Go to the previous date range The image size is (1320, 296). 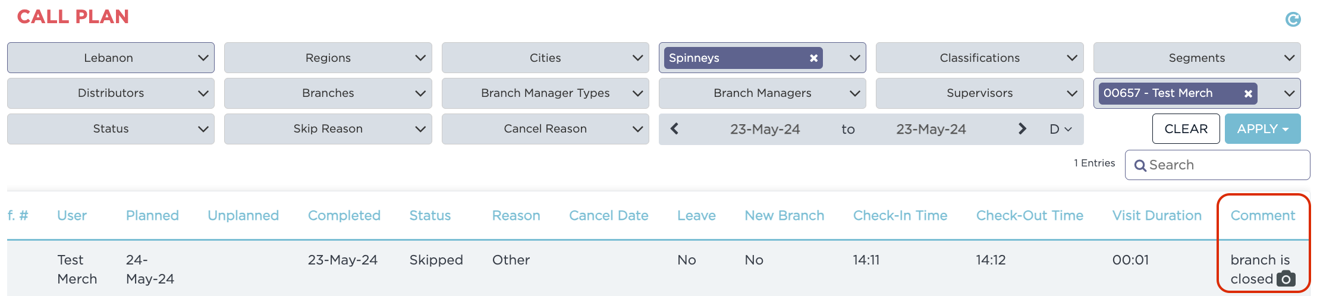(674, 129)
